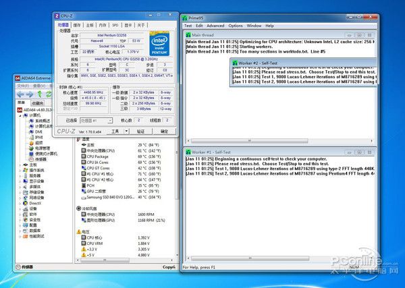This screenshot has height=288, width=405.
Task: Switch to the 主板 tab in CPU-Z
Action: pos(90,25)
